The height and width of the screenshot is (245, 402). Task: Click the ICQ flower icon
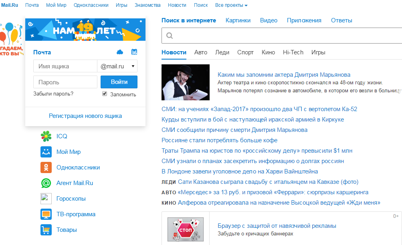pyautogui.click(x=46, y=136)
